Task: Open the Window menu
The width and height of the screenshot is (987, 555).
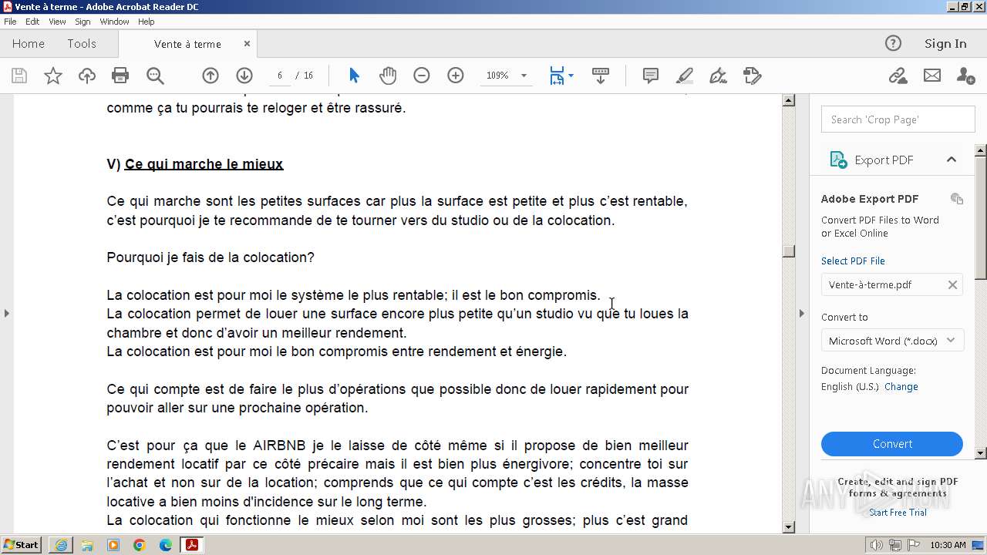Action: click(x=114, y=22)
